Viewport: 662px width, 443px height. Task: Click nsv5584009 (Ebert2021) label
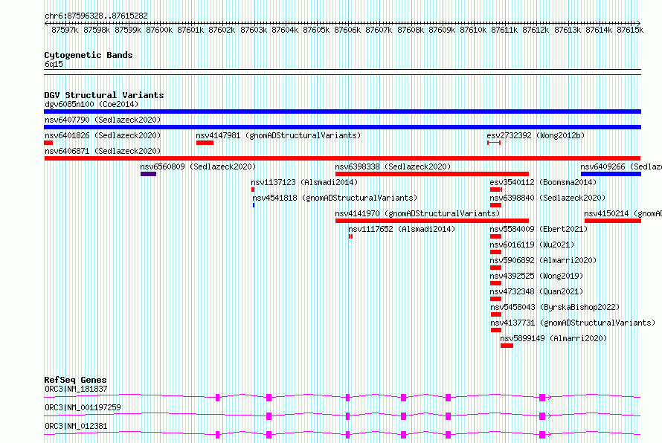[x=539, y=229]
